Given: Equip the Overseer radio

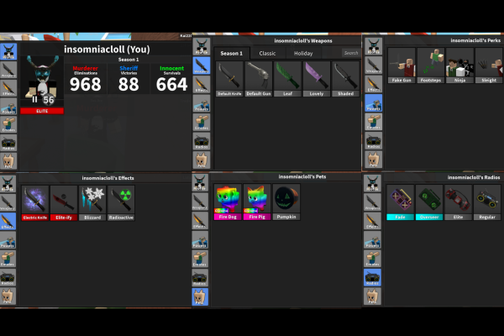Looking at the screenshot, I should pos(429,202).
